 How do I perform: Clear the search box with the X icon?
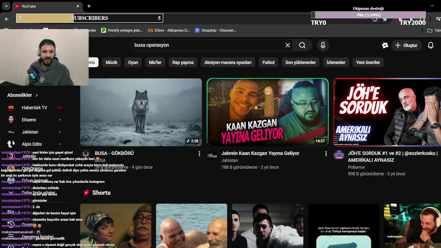[288, 45]
